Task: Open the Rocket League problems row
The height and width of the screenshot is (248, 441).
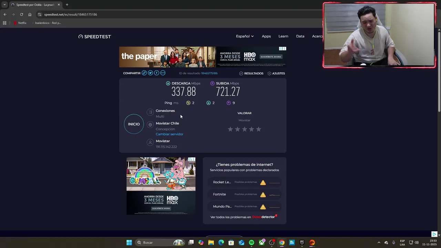Action: (245, 182)
